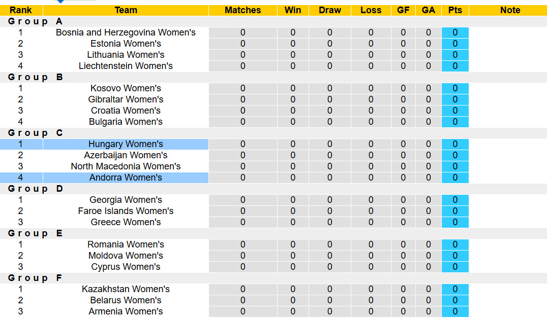Click the Group D section heading
The image size is (547, 318).
click(x=35, y=189)
